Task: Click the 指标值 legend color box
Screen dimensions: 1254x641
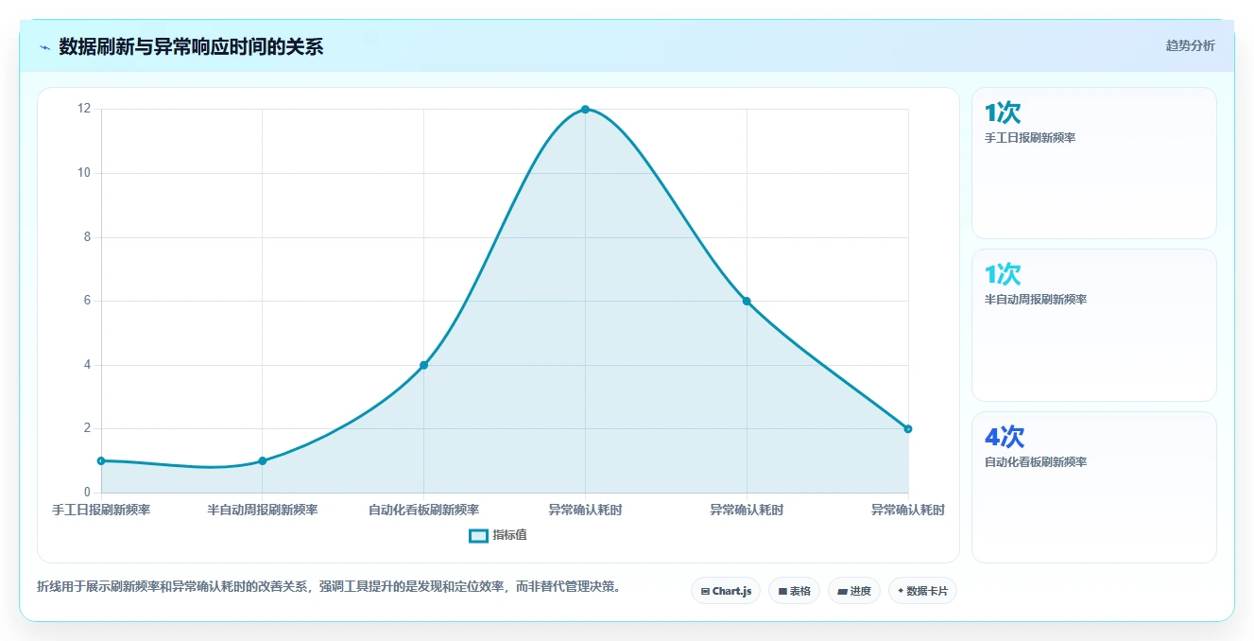Action: click(479, 536)
